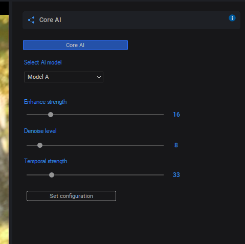The image size is (245, 244).
Task: Click middle of Temporal strength slider track
Action: tap(95, 175)
